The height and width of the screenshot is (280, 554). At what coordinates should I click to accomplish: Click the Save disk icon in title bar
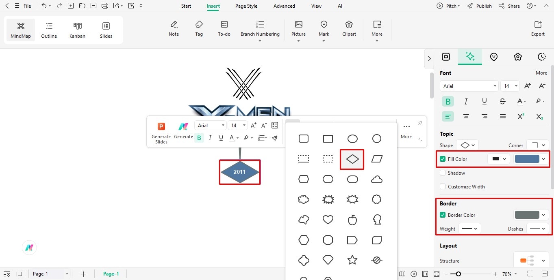93,6
